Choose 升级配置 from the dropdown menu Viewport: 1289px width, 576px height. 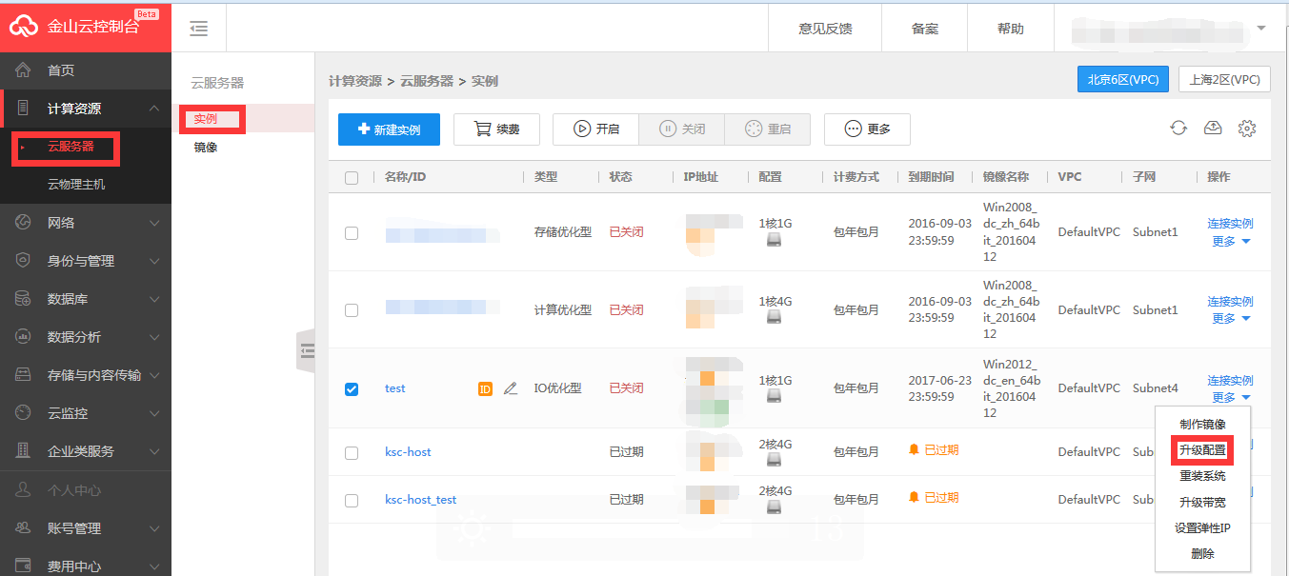click(x=1202, y=450)
